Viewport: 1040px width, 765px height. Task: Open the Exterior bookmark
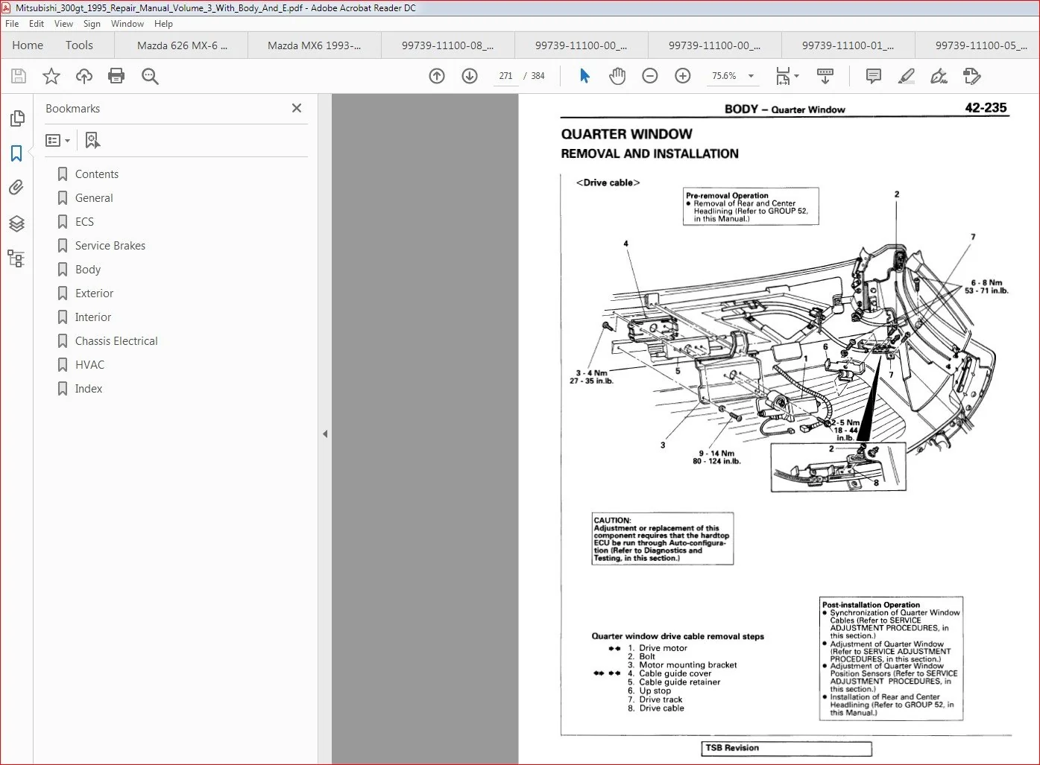coord(95,293)
